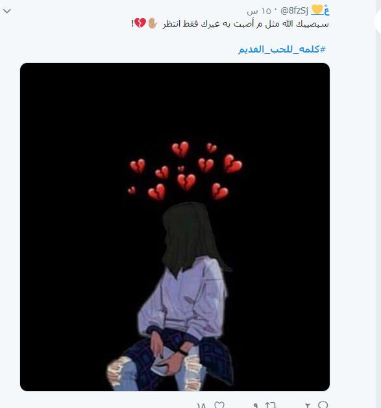This screenshot has width=381, height=408.
Task: Open the tweet timestamp ١٥ س
Action: [259, 11]
